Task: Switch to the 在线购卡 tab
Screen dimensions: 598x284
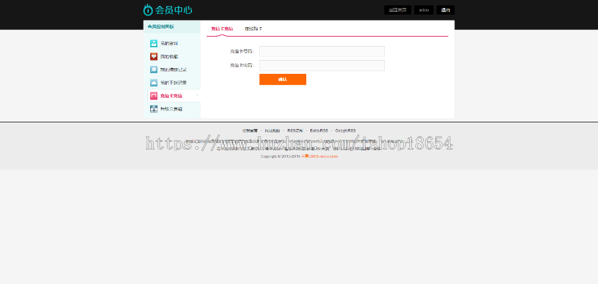Action: (253, 29)
